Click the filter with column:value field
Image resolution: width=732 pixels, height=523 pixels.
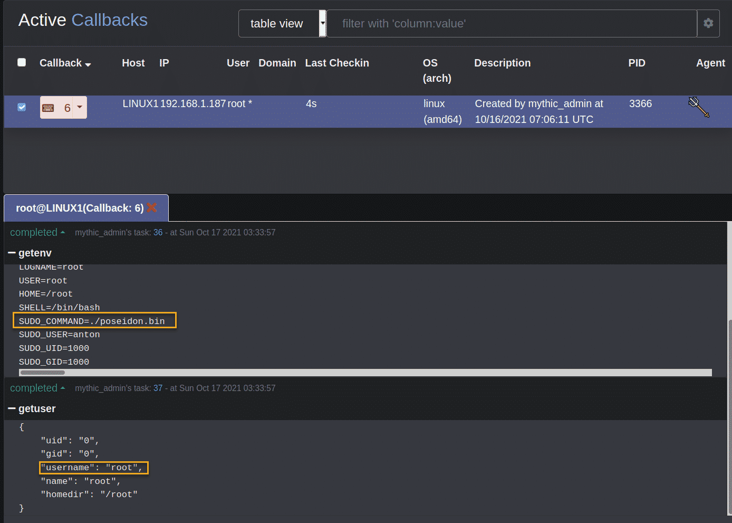(x=512, y=23)
